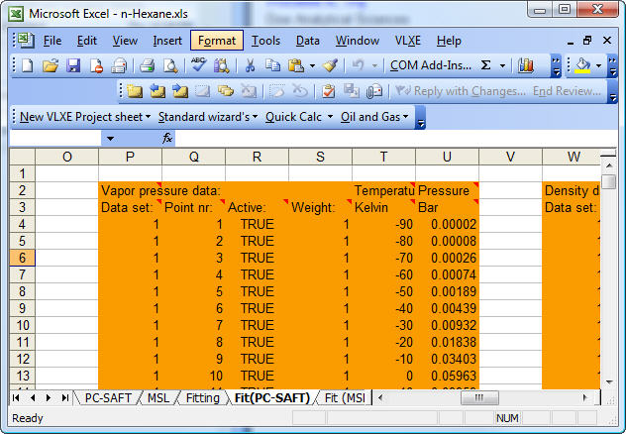Click the New Comment icon
626x434 pixels.
[135, 91]
